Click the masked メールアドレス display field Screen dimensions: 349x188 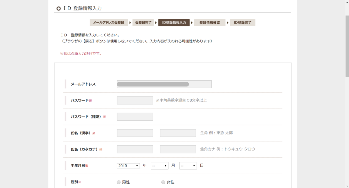coord(164,84)
